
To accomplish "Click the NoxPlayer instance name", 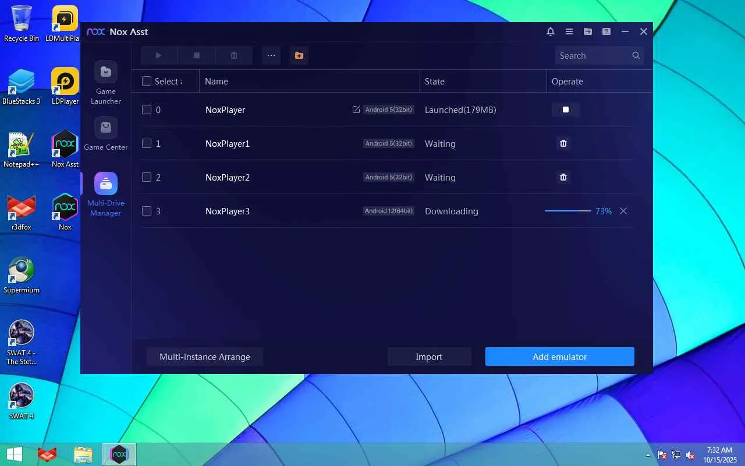I will 225,110.
